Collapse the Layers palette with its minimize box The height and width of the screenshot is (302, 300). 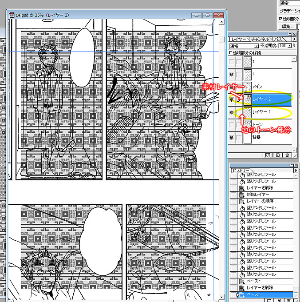click(x=290, y=34)
